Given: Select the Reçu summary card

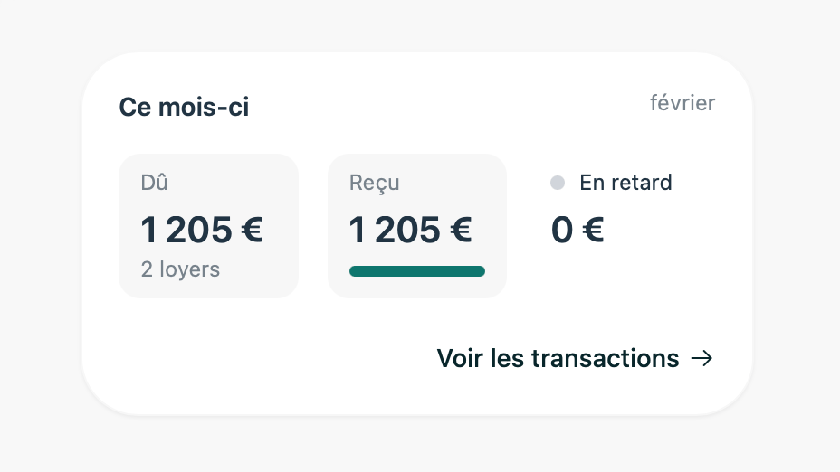Looking at the screenshot, I should click(416, 226).
